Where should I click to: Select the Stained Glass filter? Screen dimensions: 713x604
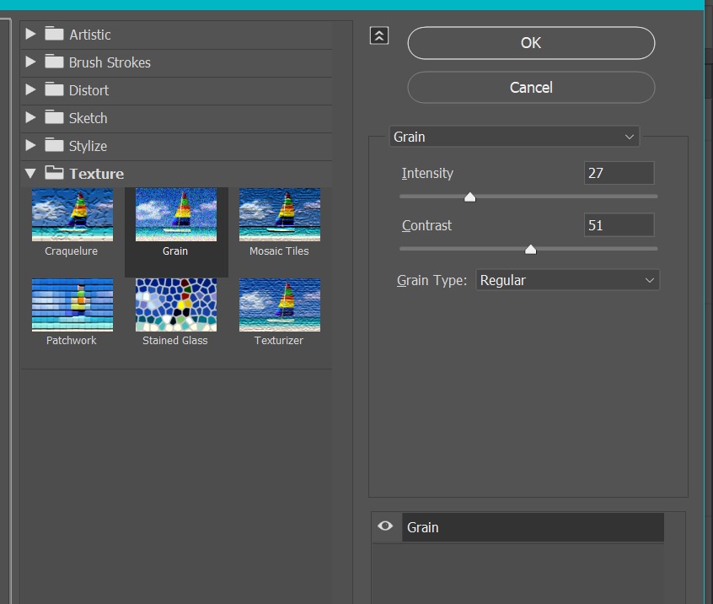pos(175,304)
